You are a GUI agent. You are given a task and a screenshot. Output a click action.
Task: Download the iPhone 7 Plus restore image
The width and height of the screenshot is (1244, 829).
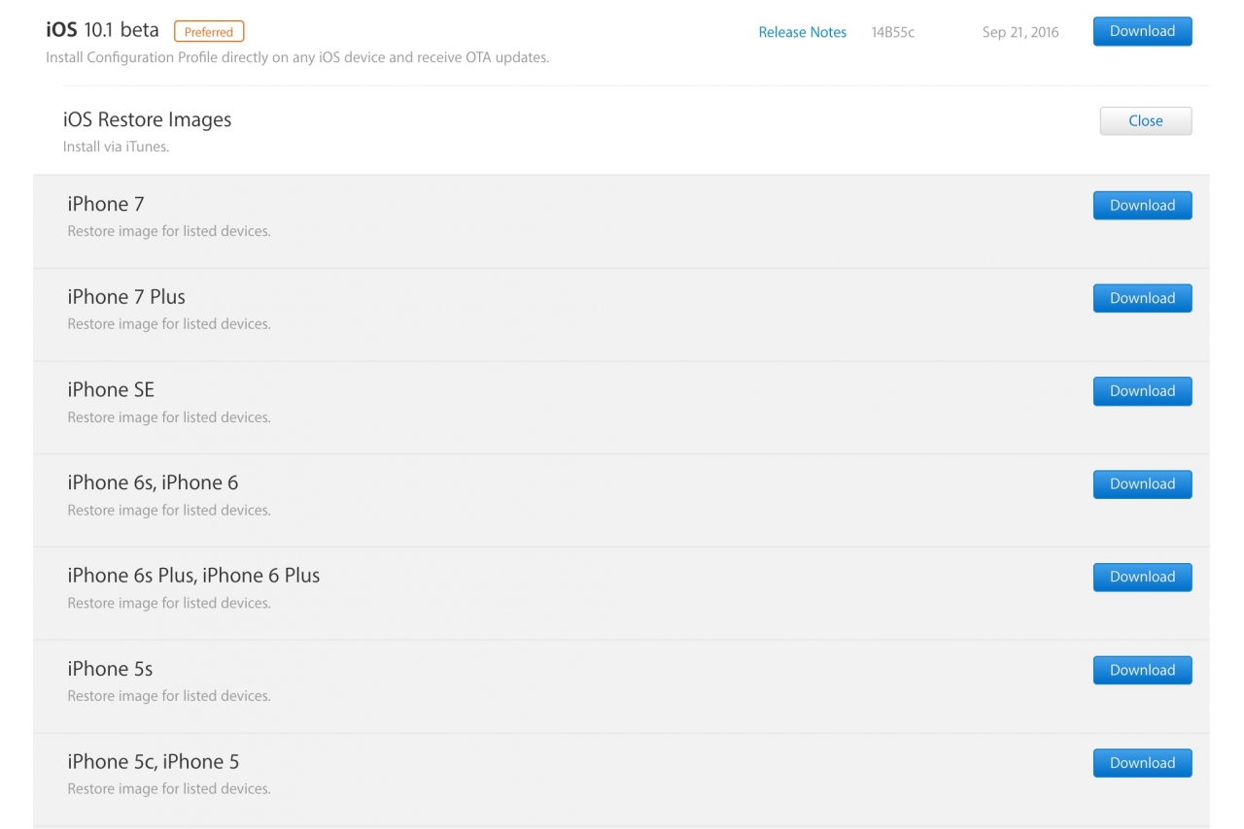[1142, 298]
